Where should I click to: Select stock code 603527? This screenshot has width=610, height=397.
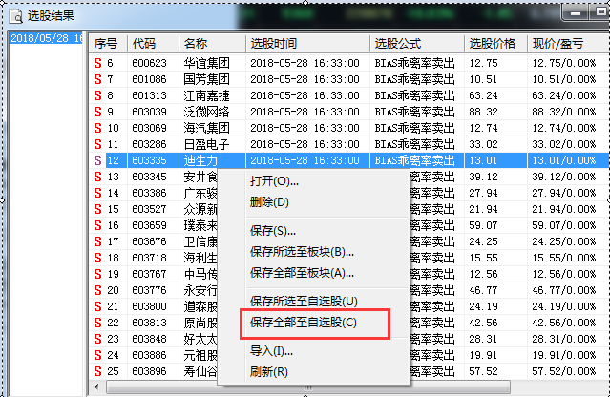pos(149,209)
